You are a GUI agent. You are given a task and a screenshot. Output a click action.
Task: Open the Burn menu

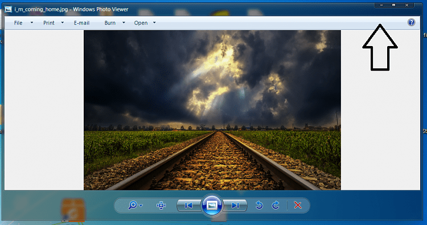coord(110,23)
